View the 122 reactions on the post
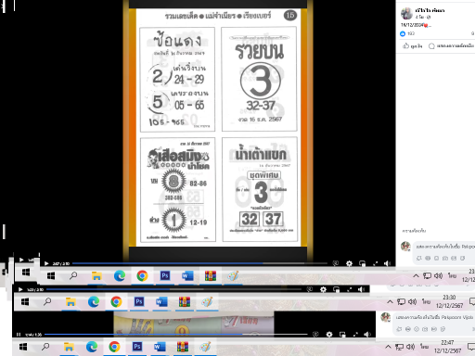 tap(407, 33)
